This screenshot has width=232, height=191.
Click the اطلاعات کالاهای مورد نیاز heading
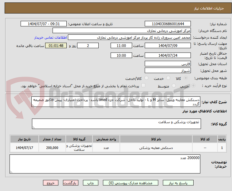pos(204,111)
